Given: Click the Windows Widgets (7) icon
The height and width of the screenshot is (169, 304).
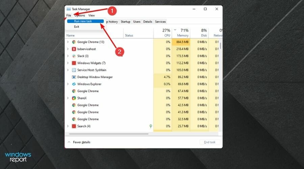Looking at the screenshot, I should click(74, 63).
